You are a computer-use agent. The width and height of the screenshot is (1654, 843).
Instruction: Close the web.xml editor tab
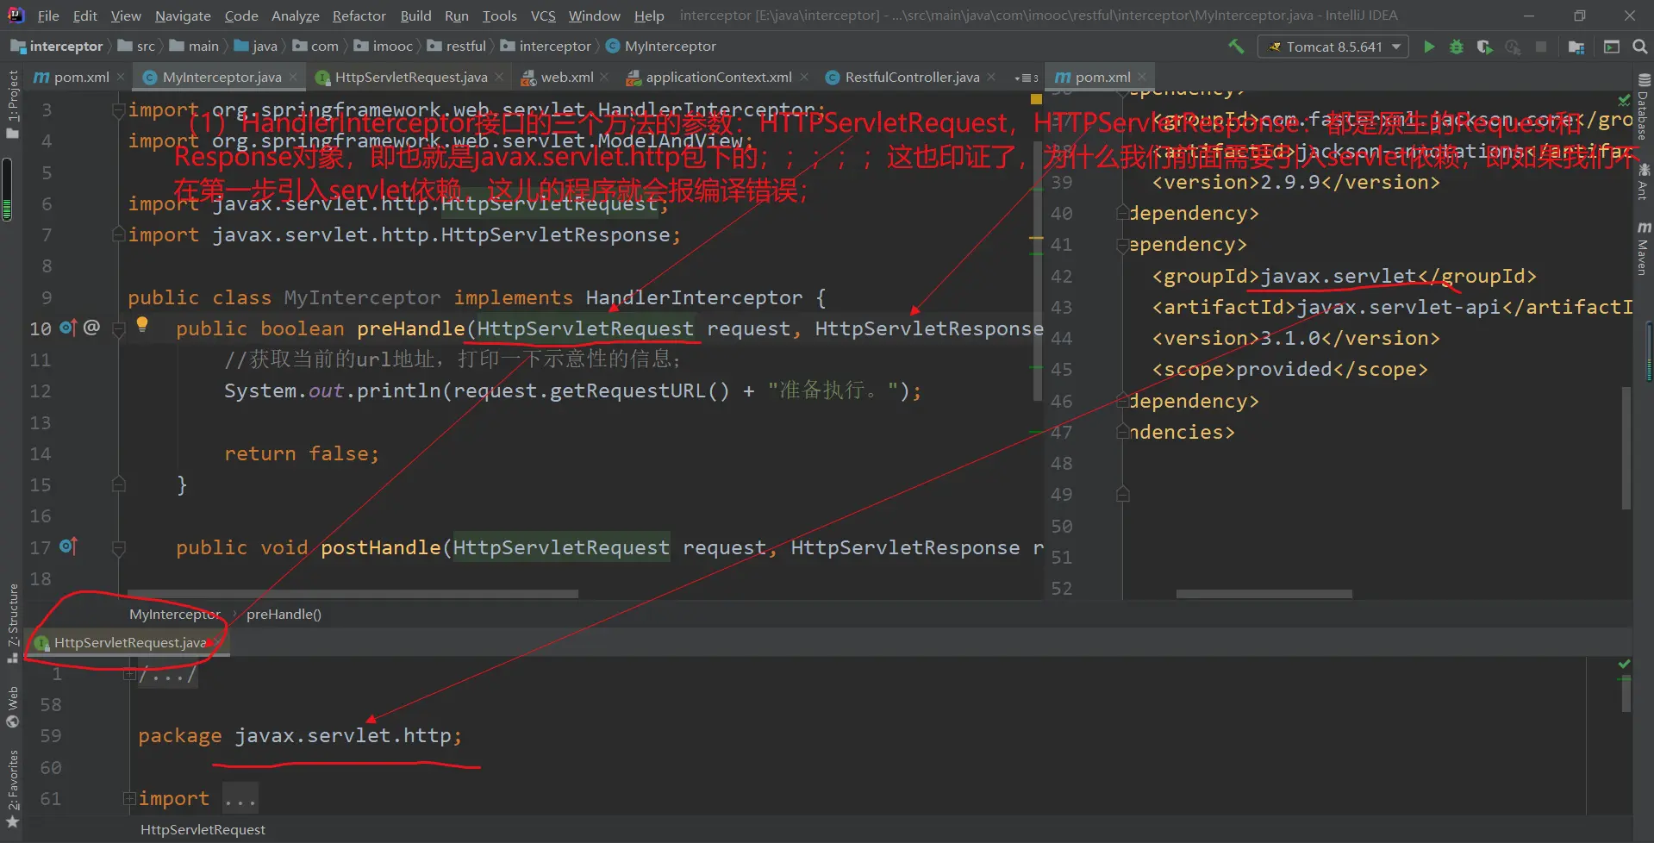pyautogui.click(x=605, y=77)
